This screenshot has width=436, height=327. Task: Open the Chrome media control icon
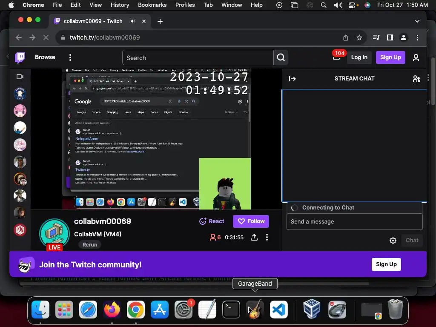pos(376,37)
